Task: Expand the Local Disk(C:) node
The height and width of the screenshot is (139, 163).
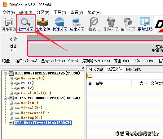Action: [11, 93]
